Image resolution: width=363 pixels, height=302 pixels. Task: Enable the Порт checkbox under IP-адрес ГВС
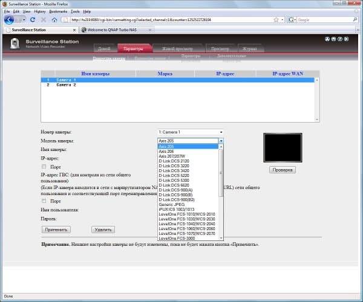pos(44,201)
